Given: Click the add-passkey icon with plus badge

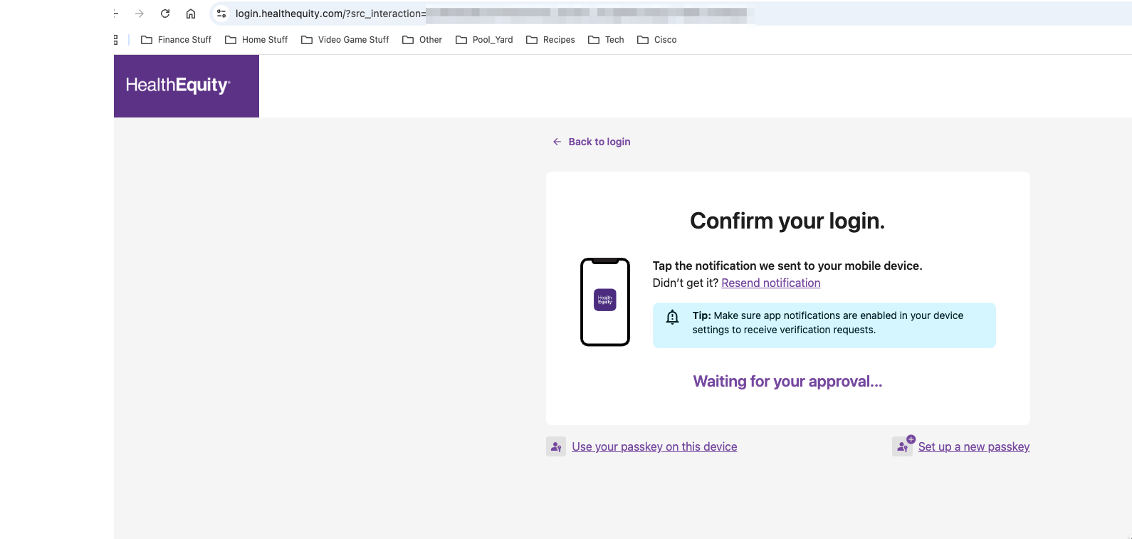Looking at the screenshot, I should [903, 446].
